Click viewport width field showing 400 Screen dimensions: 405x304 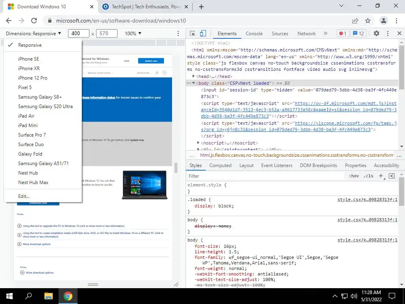(79, 33)
